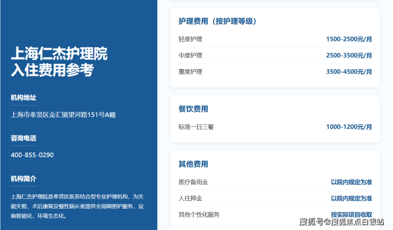393x230 pixels.
Task: Click the phone number 400-855-0290
Action: (32, 155)
